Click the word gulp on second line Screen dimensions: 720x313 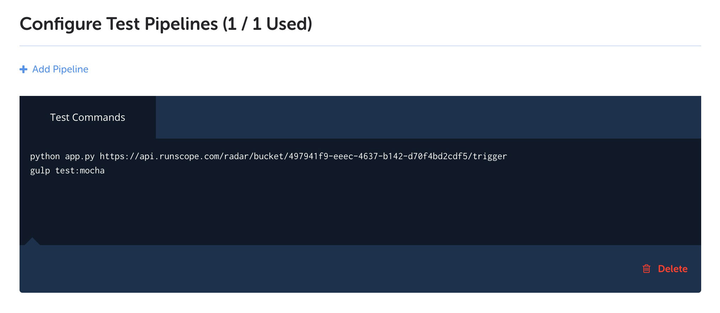[40, 171]
